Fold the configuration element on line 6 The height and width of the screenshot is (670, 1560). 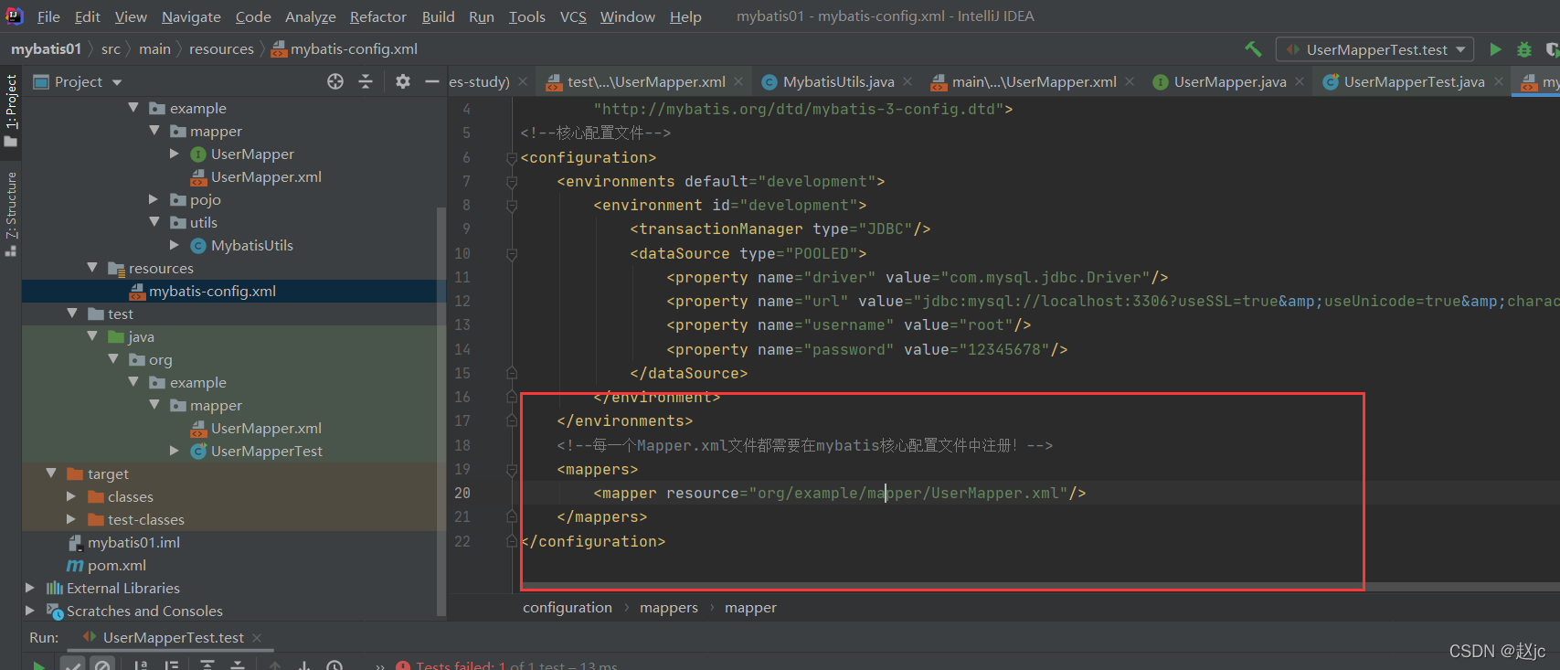point(512,157)
